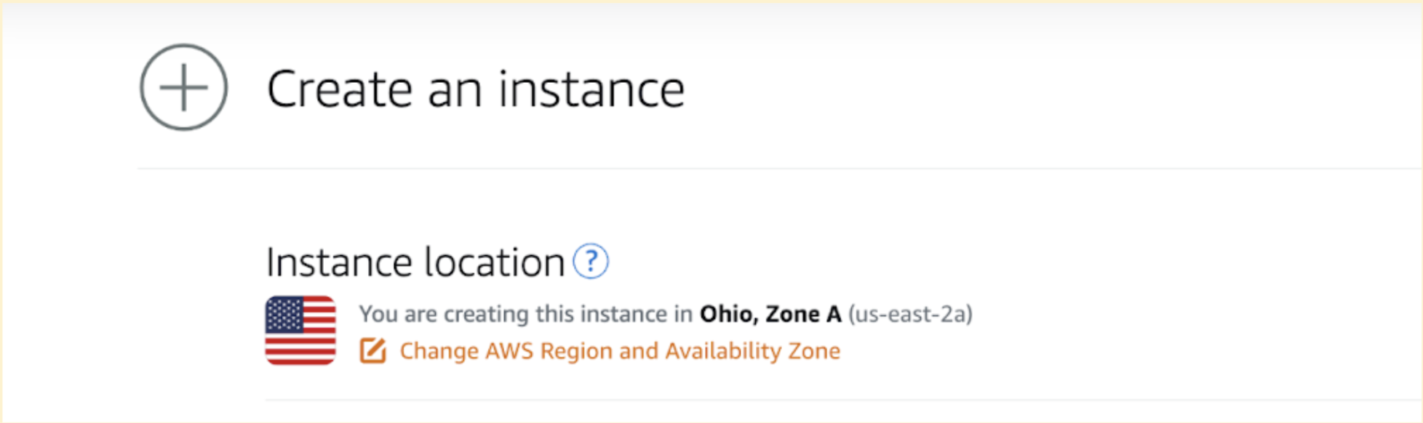Click the United States flag icon

pos(300,330)
